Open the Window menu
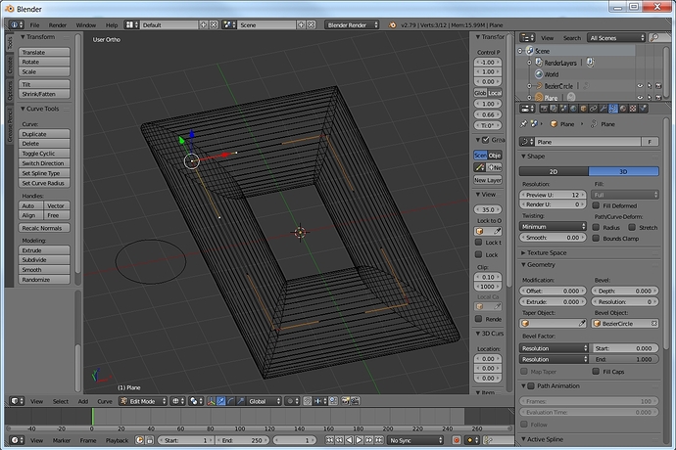This screenshot has height=450, width=676. 86,25
